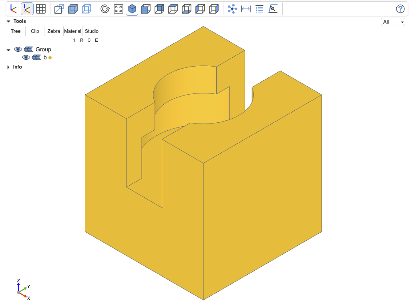Screen dimensions: 410x308
Task: Switch to top view cube icon
Action: tap(173, 9)
